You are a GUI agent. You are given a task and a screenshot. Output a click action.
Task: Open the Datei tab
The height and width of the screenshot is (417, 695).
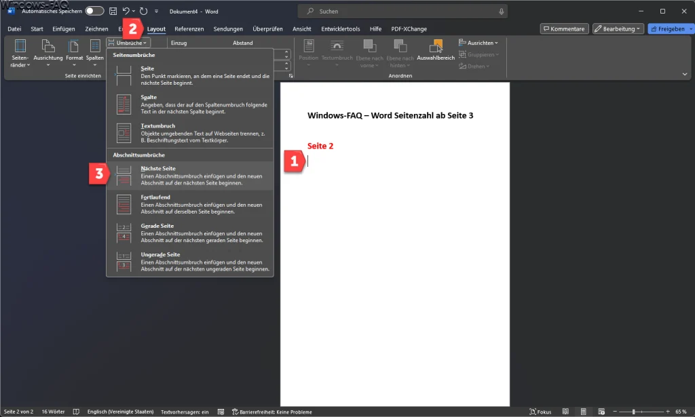coord(14,28)
